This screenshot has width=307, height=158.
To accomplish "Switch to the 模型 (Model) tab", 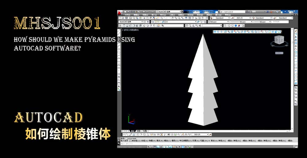I will tap(133, 131).
